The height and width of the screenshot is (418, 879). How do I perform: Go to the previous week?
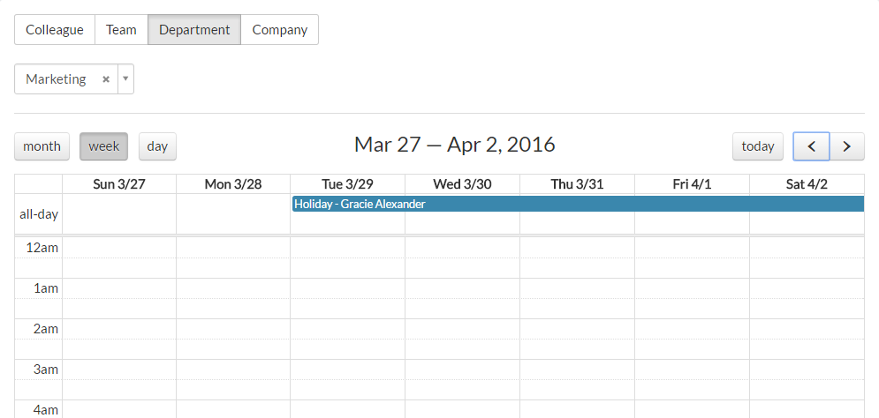[811, 146]
